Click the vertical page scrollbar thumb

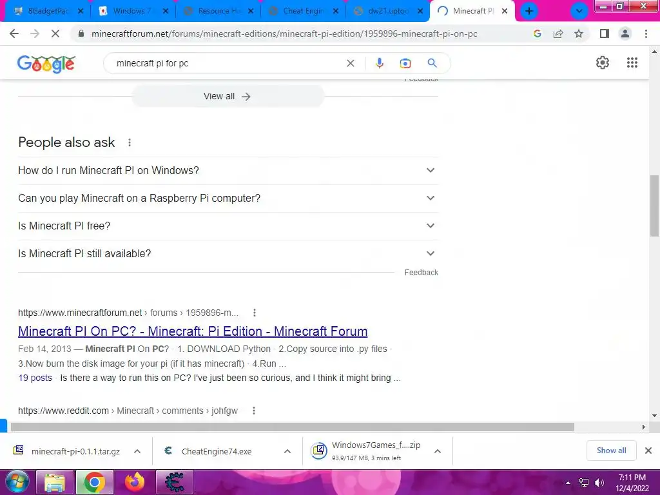coord(654,206)
